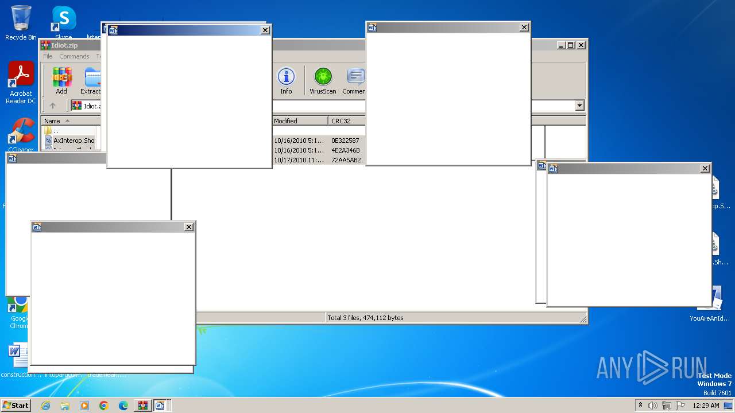Close the popup covering the WinRAR Extract button
This screenshot has width=735, height=413.
click(265, 30)
